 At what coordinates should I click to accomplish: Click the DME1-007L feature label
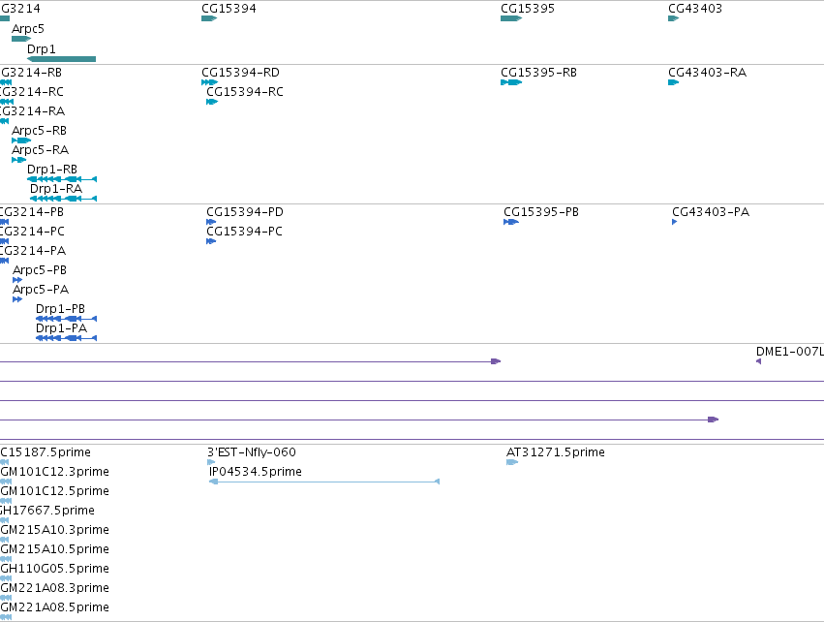point(790,352)
